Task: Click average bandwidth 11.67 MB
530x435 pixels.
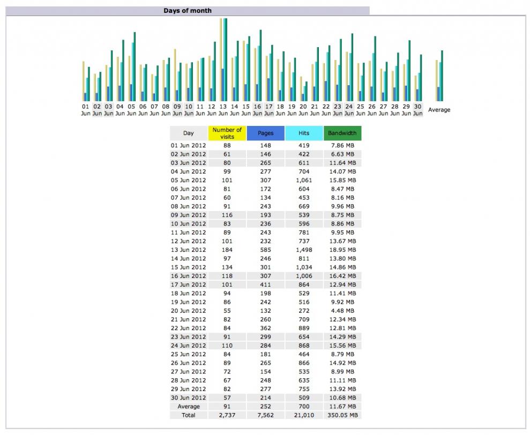Action: pos(342,407)
